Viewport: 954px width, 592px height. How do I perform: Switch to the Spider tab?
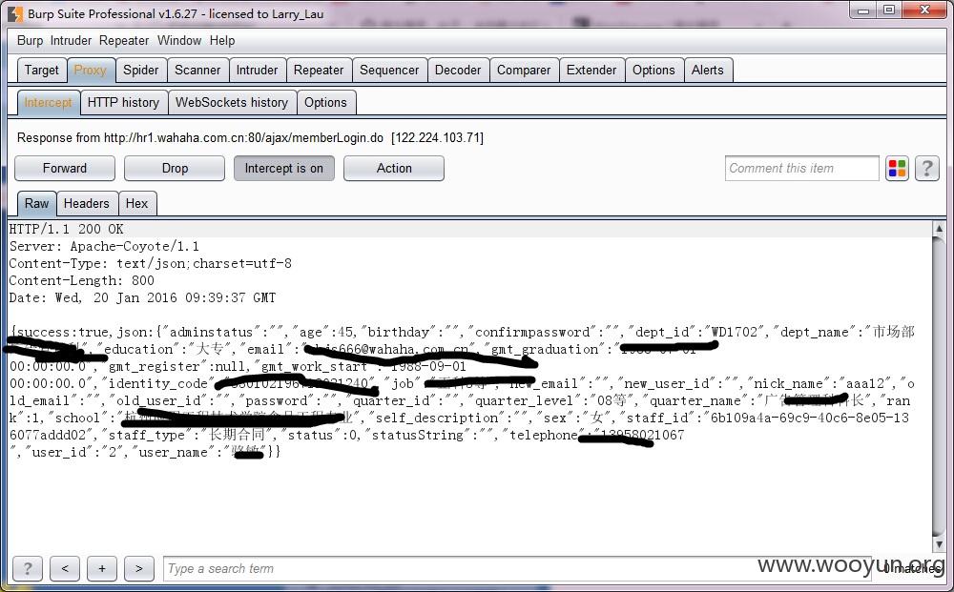pyautogui.click(x=141, y=70)
